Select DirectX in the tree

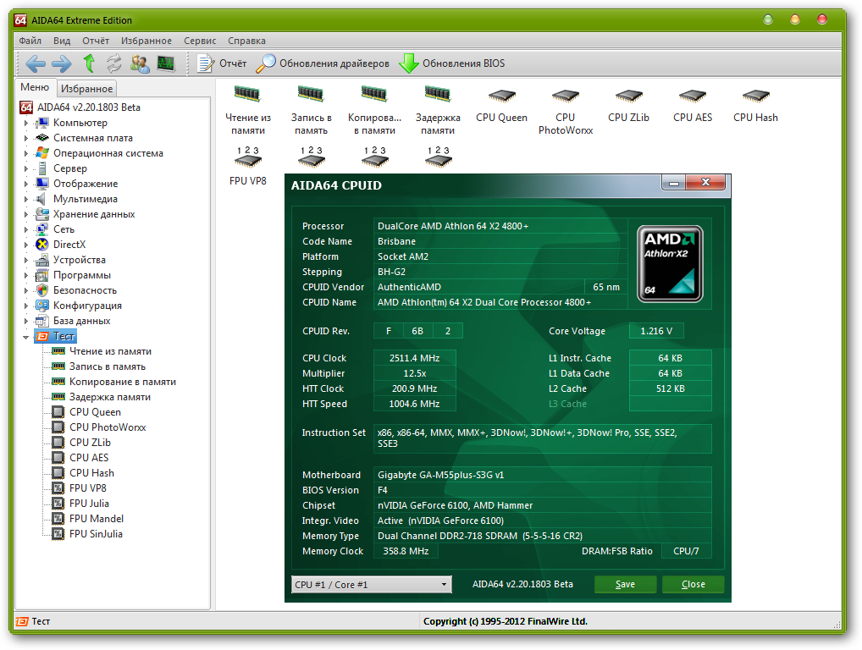pos(69,245)
